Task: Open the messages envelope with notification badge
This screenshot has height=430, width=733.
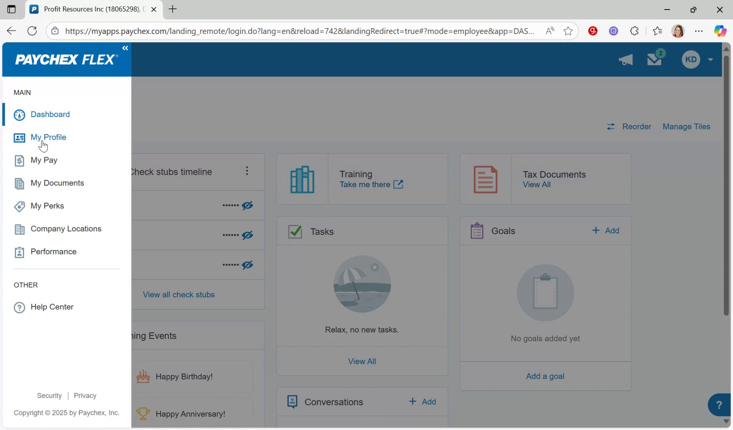Action: coord(654,59)
